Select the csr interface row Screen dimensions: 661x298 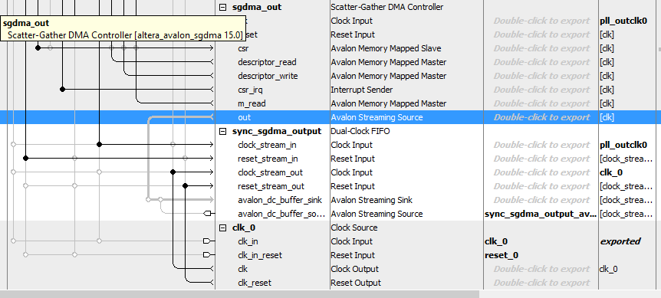point(243,48)
